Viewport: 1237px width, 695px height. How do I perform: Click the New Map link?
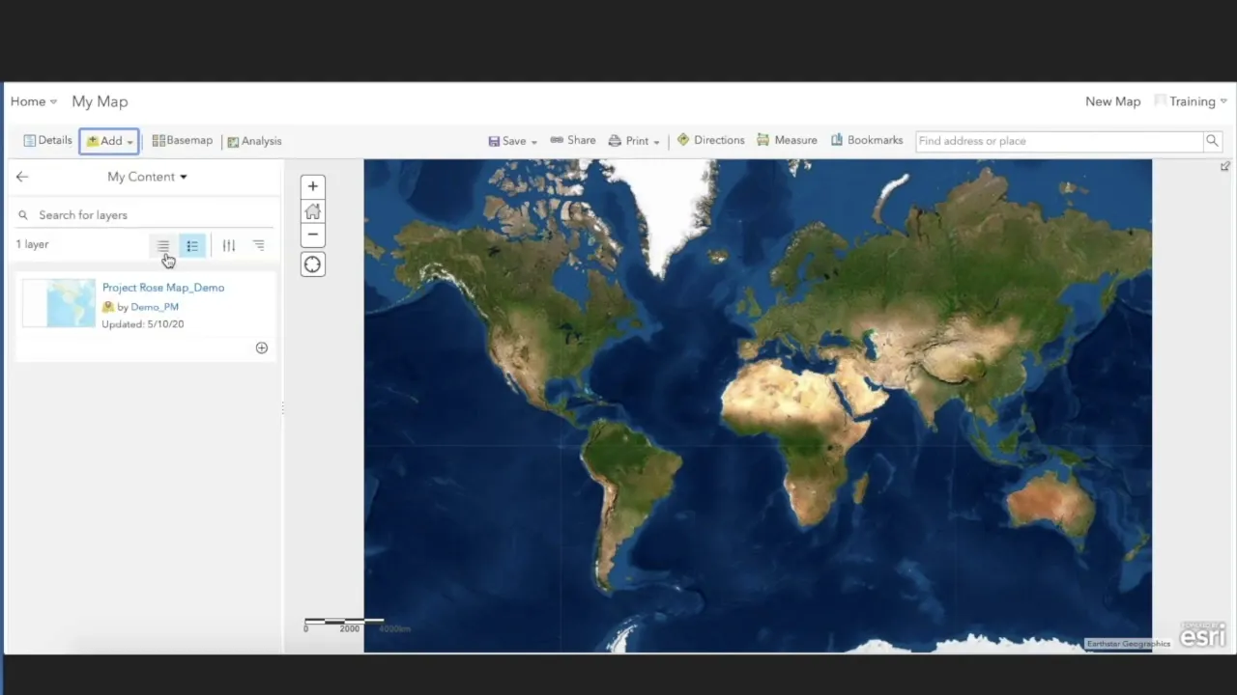point(1113,101)
